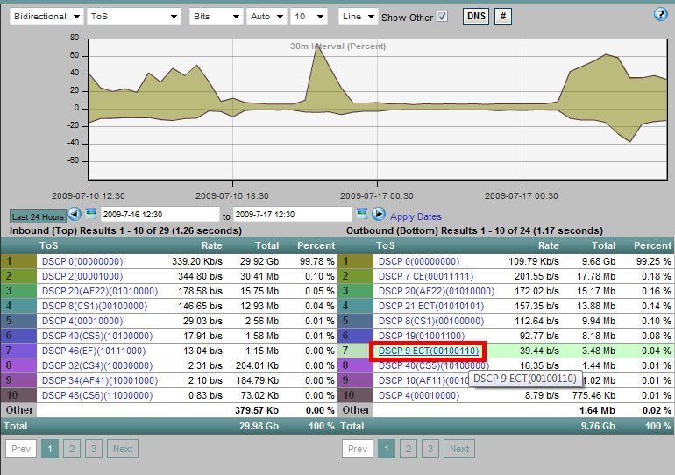This screenshot has height=475, width=675.
Task: Click the Last 24 Hours button
Action: click(x=38, y=216)
